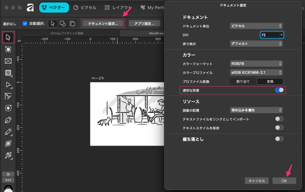Switch to the ピクセル persona tab
Viewport: 305px width, 192px height.
point(85,8)
